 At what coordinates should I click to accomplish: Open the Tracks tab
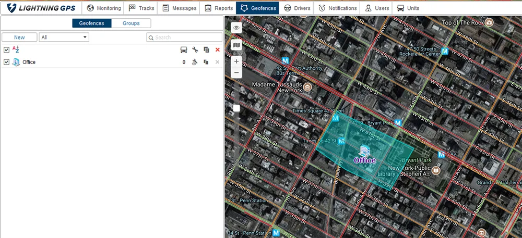(141, 8)
